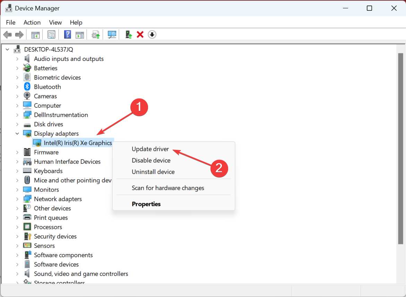Select Sound, video and game controllers

click(81, 274)
